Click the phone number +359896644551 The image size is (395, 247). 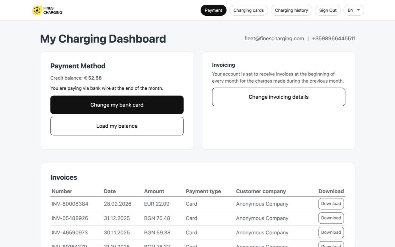[334, 38]
